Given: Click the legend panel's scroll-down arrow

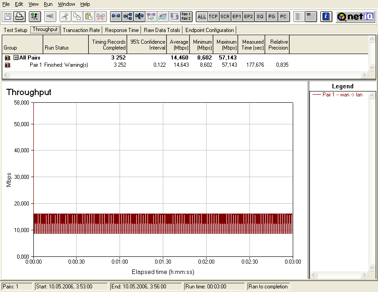Looking at the screenshot, I should click(372, 268).
